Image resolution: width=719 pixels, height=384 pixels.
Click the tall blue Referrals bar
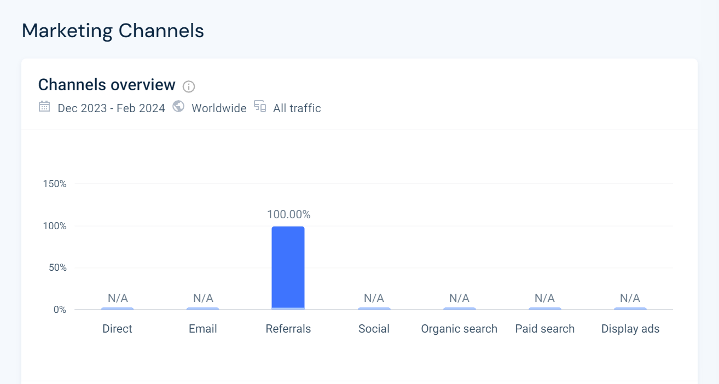point(288,267)
